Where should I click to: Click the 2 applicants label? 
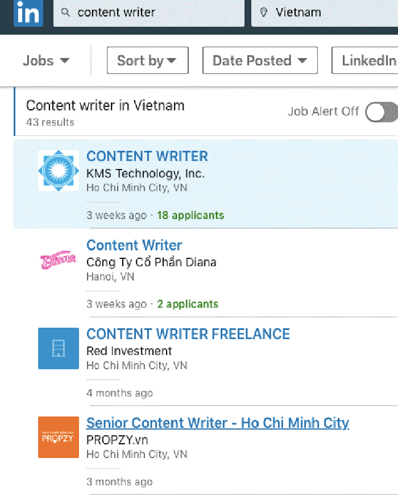[188, 304]
